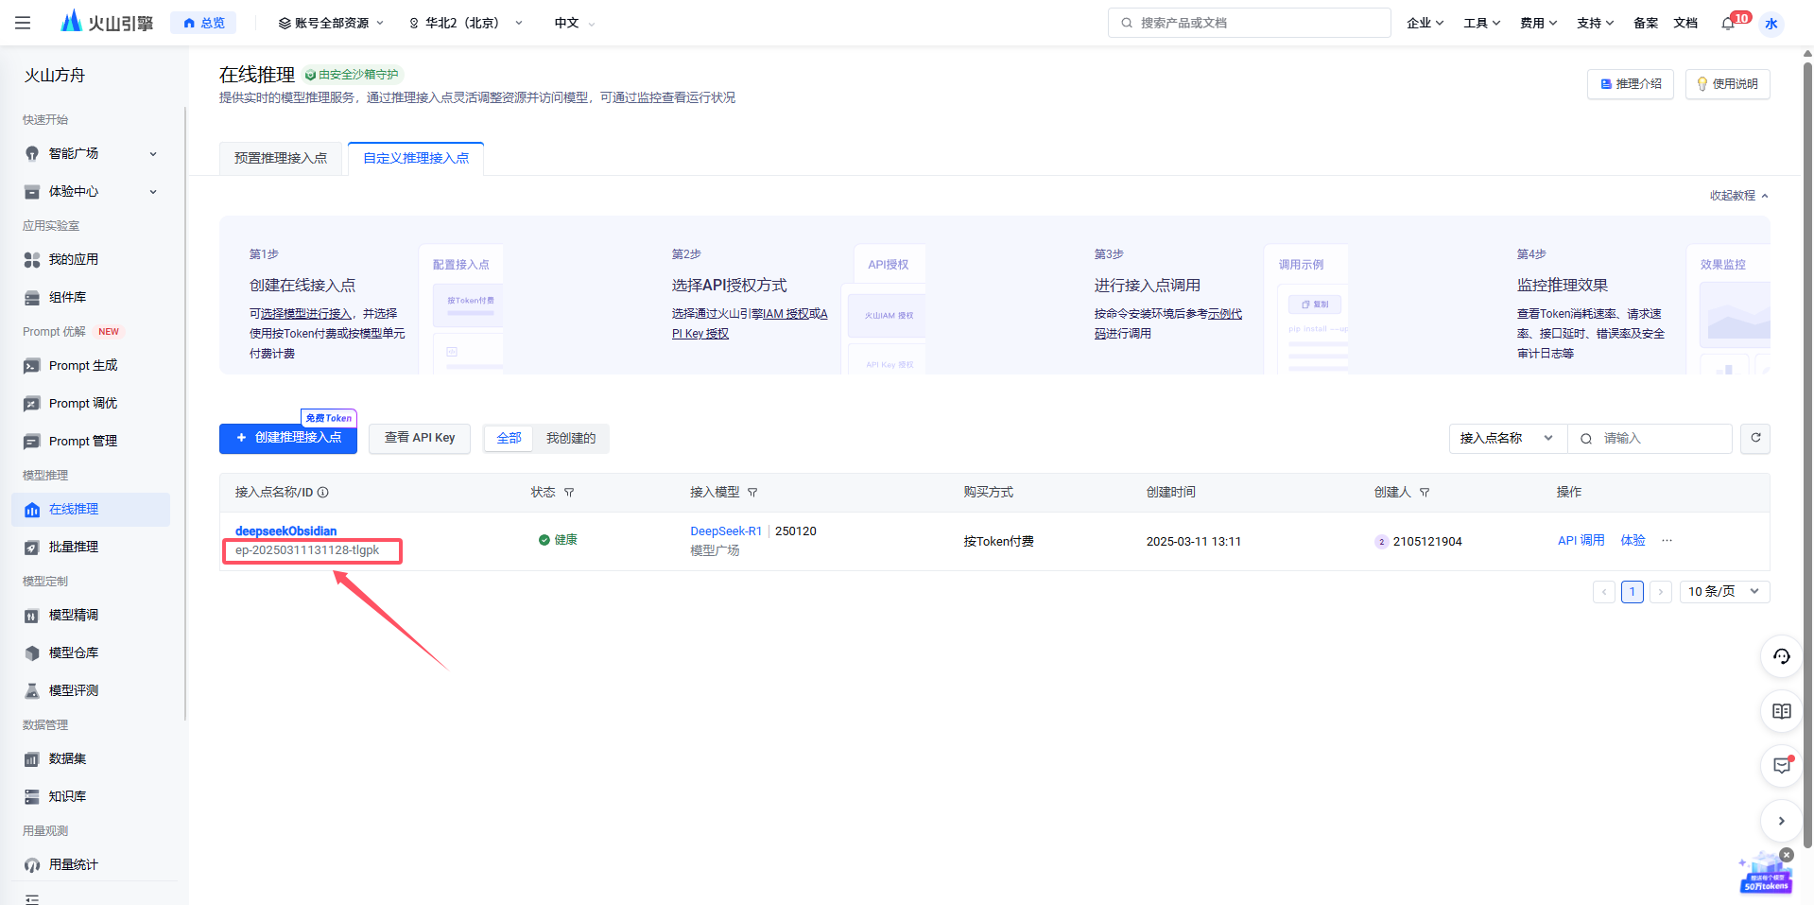Open 数据集 in sidebar

point(91,758)
